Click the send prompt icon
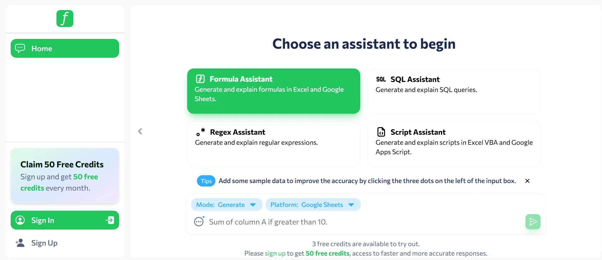 (533, 222)
